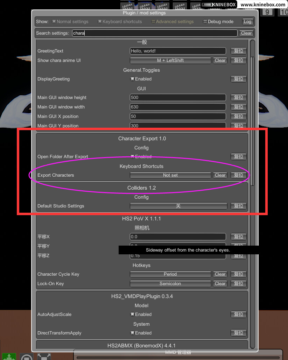This screenshot has width=288, height=360.
Task: Click the General.Toggles section label
Action: (141, 70)
